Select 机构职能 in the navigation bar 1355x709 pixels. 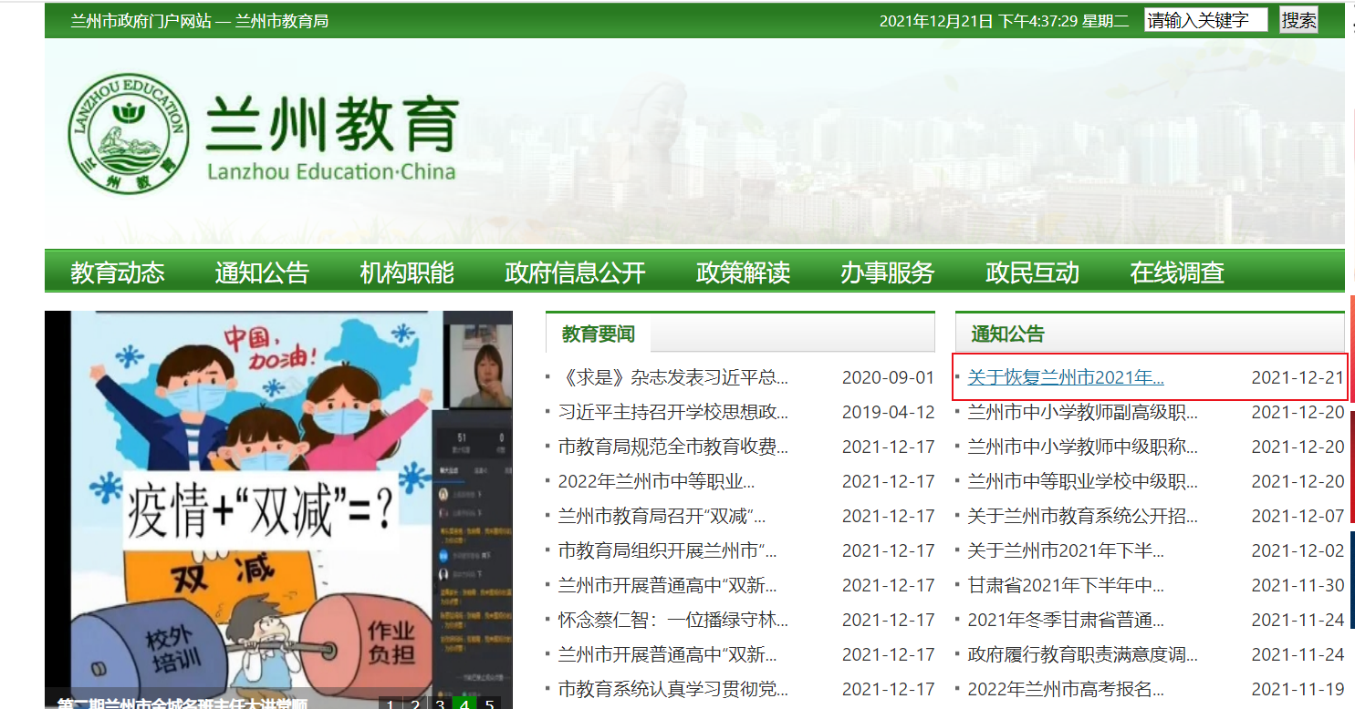tap(406, 272)
